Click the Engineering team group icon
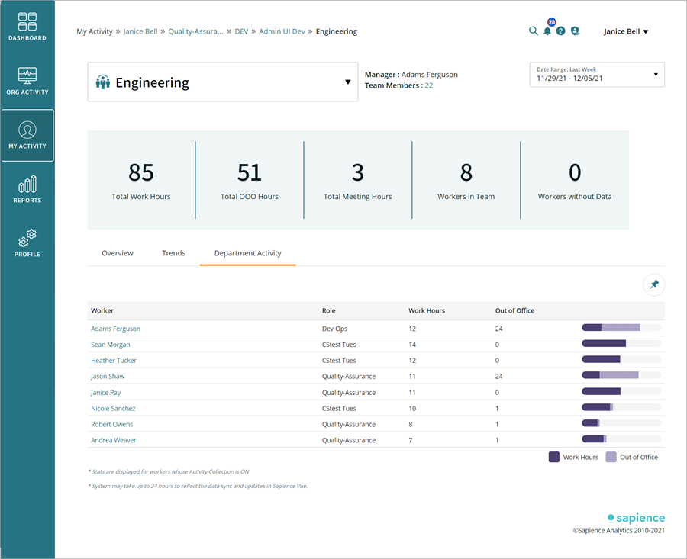The width and height of the screenshot is (687, 559). (x=103, y=82)
